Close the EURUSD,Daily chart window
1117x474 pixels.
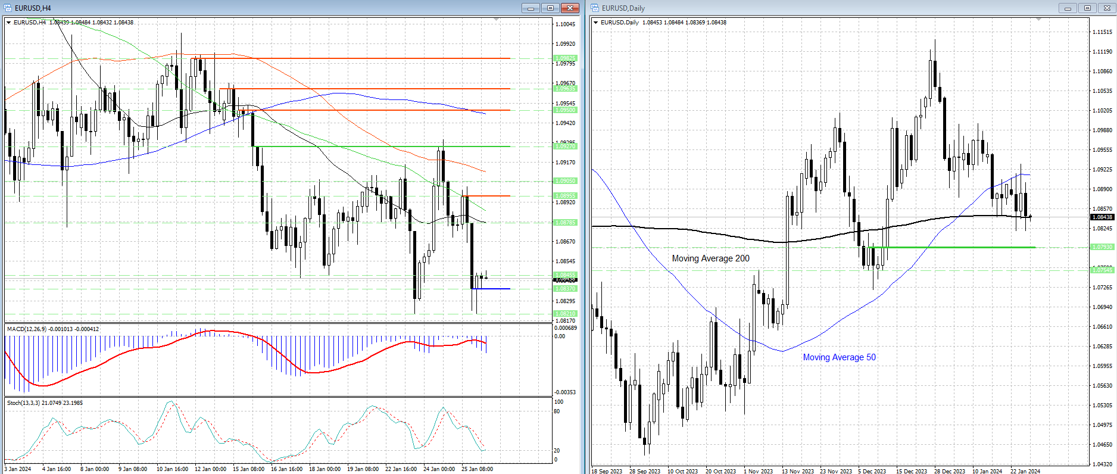pyautogui.click(x=1107, y=8)
